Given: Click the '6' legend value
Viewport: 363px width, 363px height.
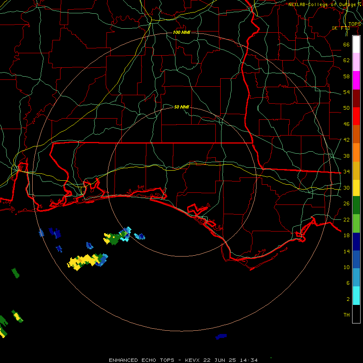Looking at the screenshot, I should tap(348, 283).
